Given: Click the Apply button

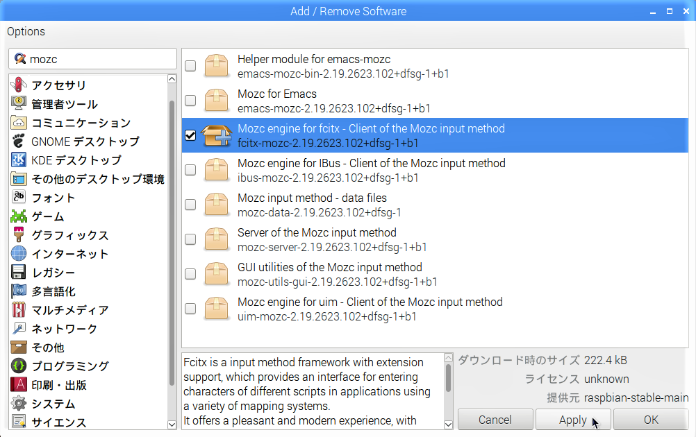Looking at the screenshot, I should point(573,420).
